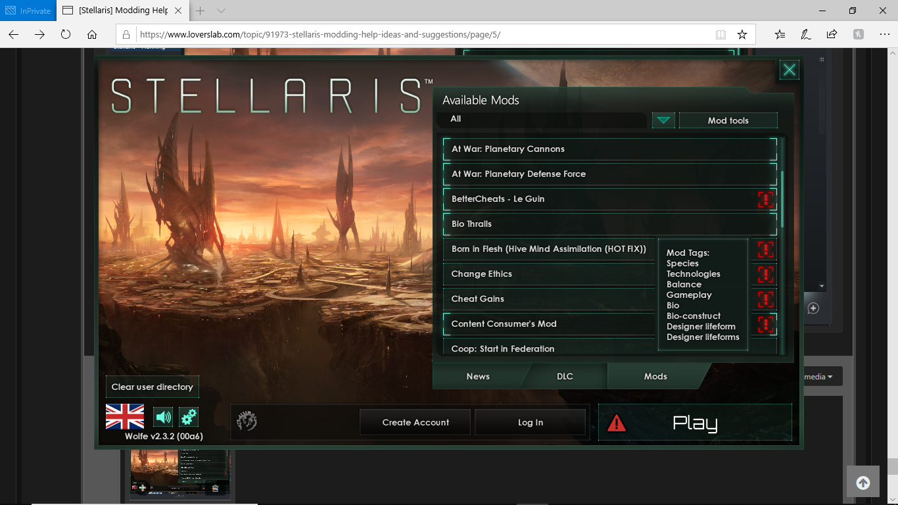Open the Stellaris screenshot thumbnail below
Screen dimensions: 898x505
click(179, 475)
